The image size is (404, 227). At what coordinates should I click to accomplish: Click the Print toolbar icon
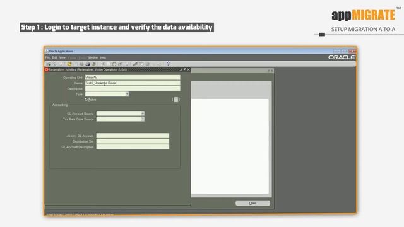click(x=88, y=64)
